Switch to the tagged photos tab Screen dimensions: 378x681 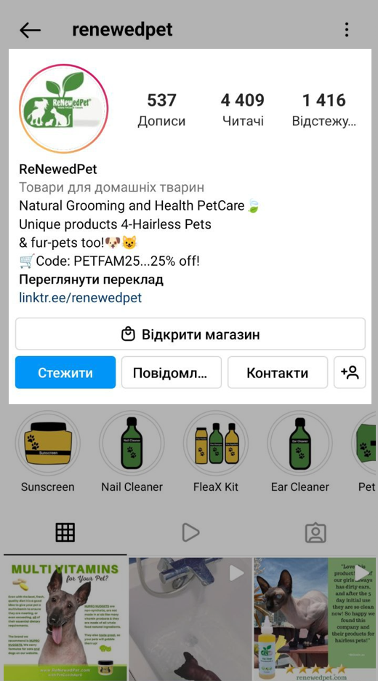pos(315,532)
